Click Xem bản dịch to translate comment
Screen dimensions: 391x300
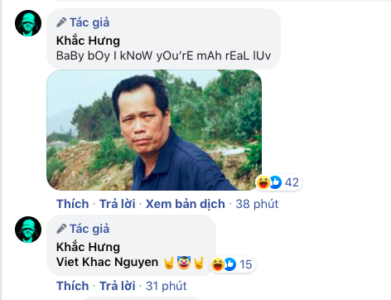[x=186, y=204]
